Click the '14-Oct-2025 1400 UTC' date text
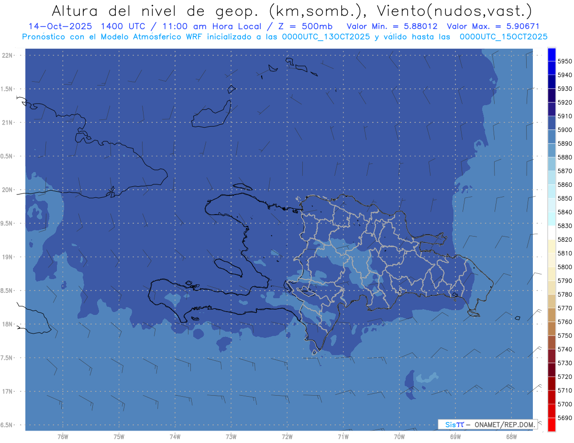Image resolution: width=574 pixels, height=443 pixels. coord(86,26)
